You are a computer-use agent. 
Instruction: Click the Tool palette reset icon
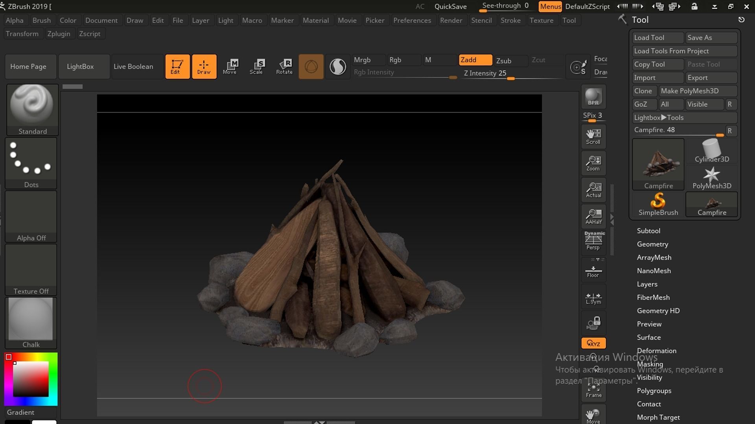point(741,20)
